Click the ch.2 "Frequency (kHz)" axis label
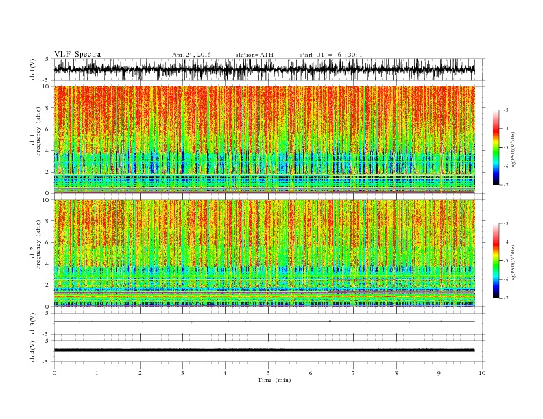This screenshot has height=419, width=543. 38,244
